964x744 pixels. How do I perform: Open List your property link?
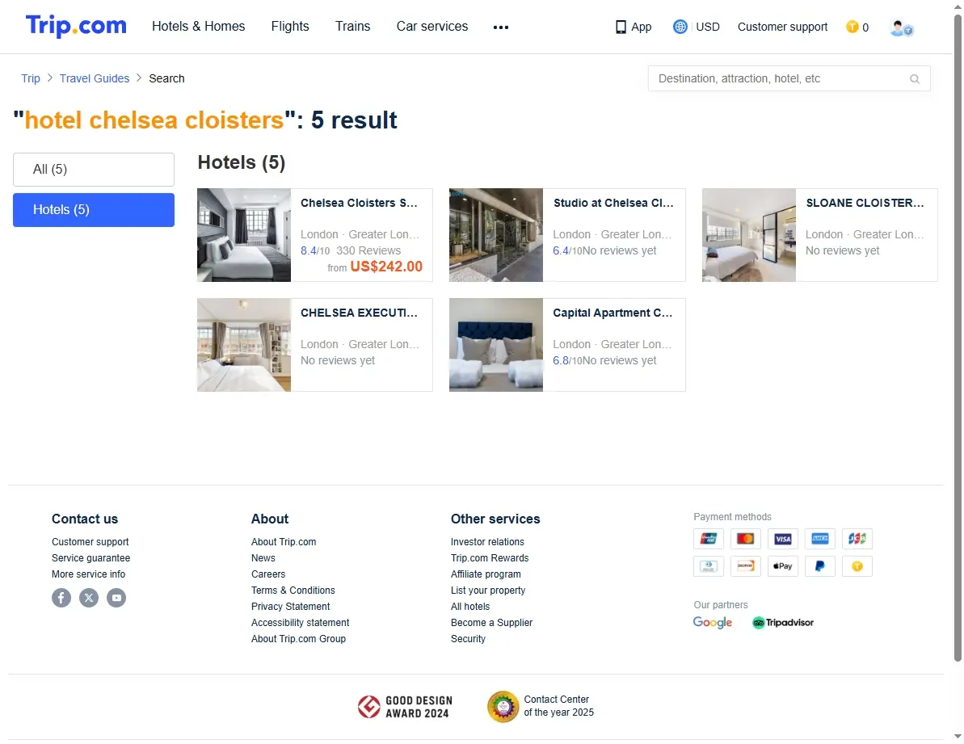click(488, 591)
